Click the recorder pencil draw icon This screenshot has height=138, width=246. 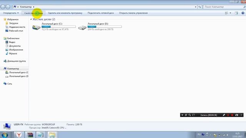224,115
